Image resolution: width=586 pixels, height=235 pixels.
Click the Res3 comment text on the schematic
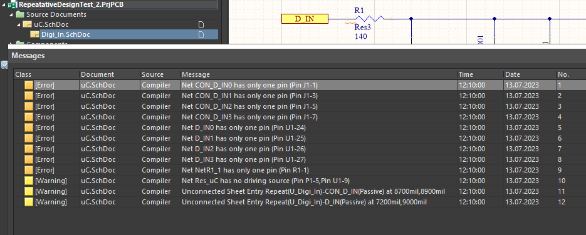pyautogui.click(x=362, y=27)
